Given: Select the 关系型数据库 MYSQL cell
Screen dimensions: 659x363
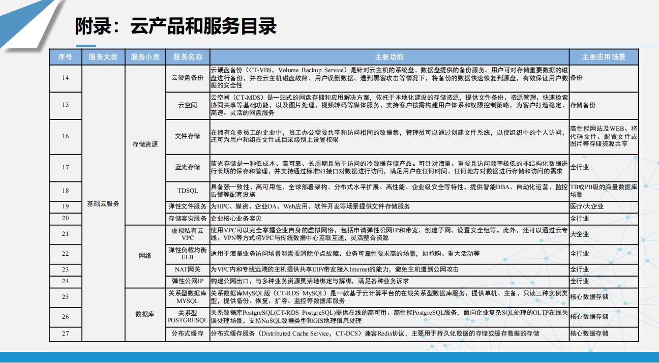Looking at the screenshot, I should [188, 297].
